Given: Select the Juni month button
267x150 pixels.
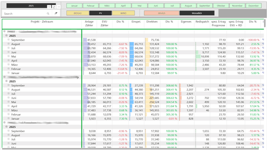Looking at the screenshot, I should click(156, 6).
